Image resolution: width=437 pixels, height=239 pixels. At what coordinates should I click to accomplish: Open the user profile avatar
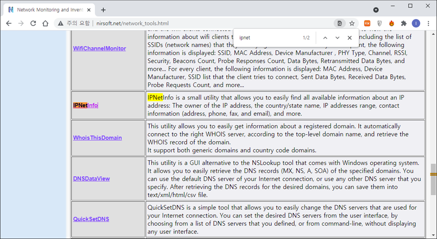(x=416, y=23)
